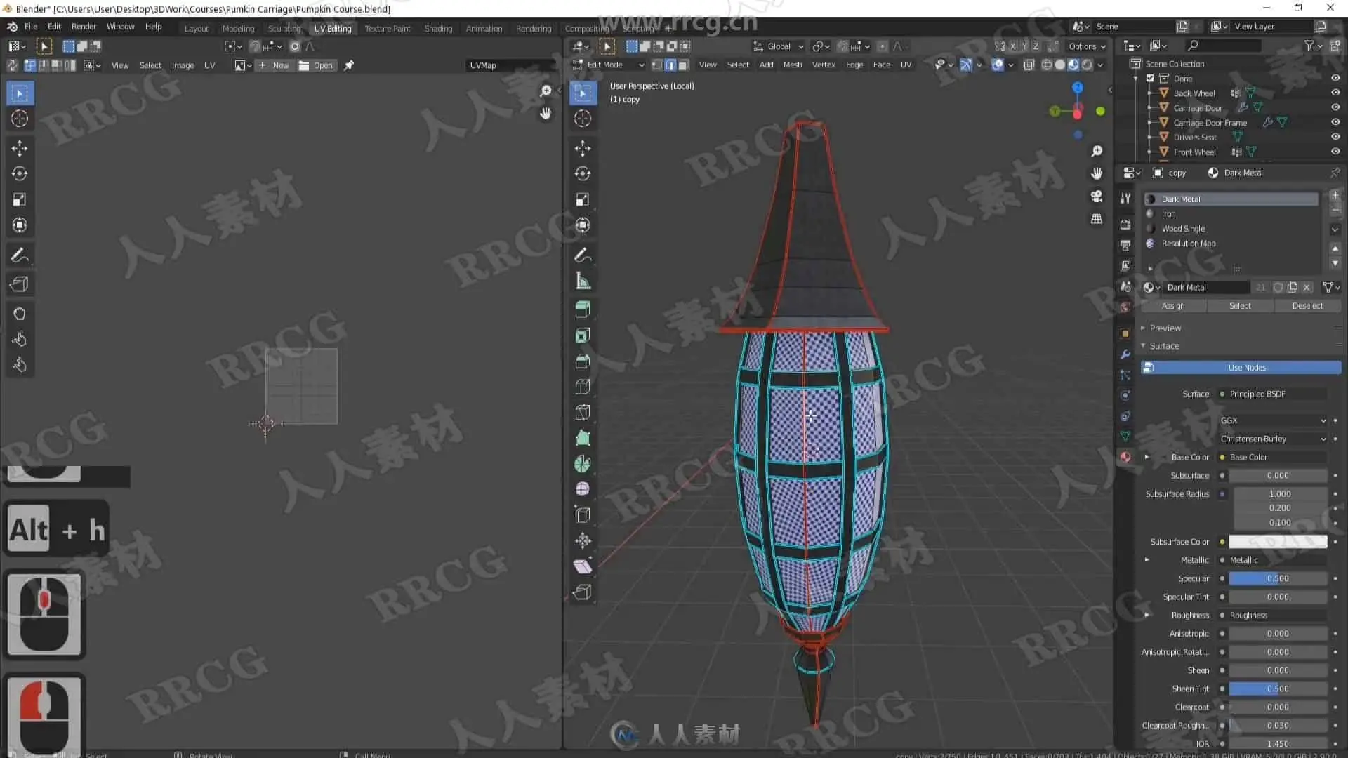Open the Render menu

pos(84,27)
